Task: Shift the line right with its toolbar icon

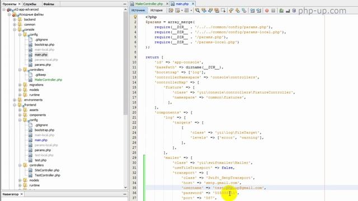Action: (x=258, y=11)
